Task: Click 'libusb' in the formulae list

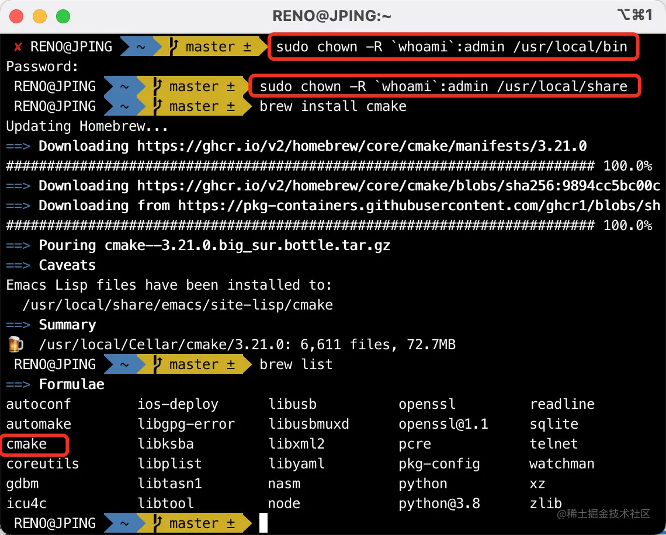Action: pos(292,404)
